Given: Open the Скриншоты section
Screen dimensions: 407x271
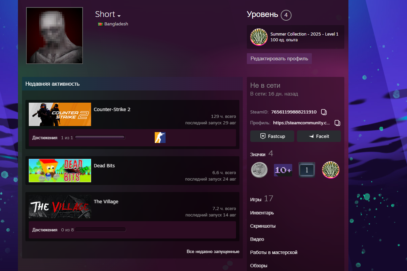Looking at the screenshot, I should click(263, 226).
